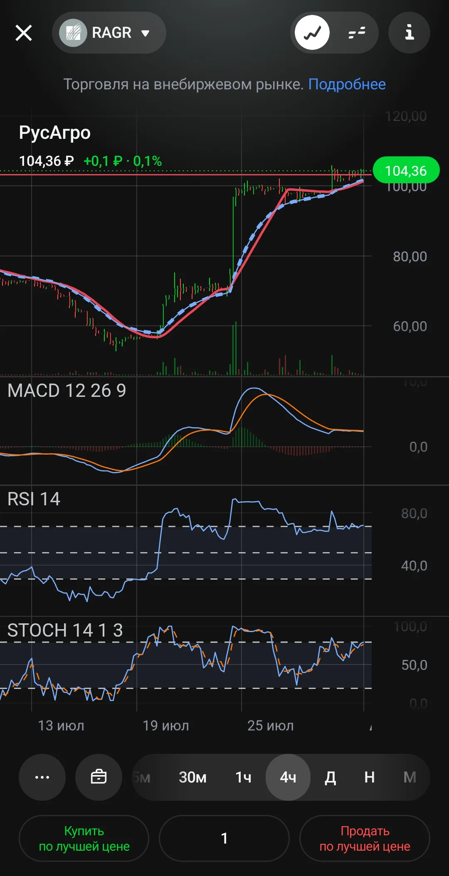The height and width of the screenshot is (876, 449).
Task: Tap Продать по лучшей цене button
Action: pyautogui.click(x=365, y=838)
